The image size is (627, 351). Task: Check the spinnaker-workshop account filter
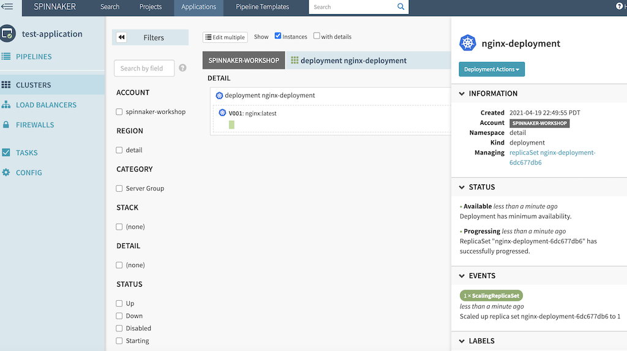(119, 111)
